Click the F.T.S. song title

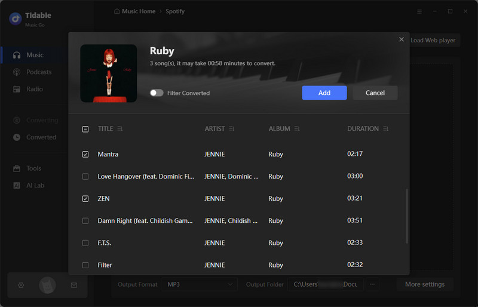pos(104,243)
